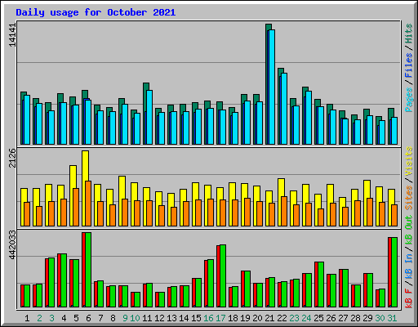Click day 25 on the x-axis
This screenshot has width=418, height=327.
pyautogui.click(x=318, y=318)
